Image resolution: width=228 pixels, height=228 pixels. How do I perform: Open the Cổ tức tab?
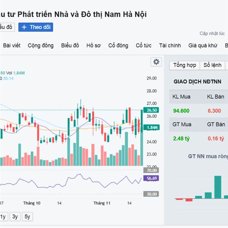[x=144, y=46]
